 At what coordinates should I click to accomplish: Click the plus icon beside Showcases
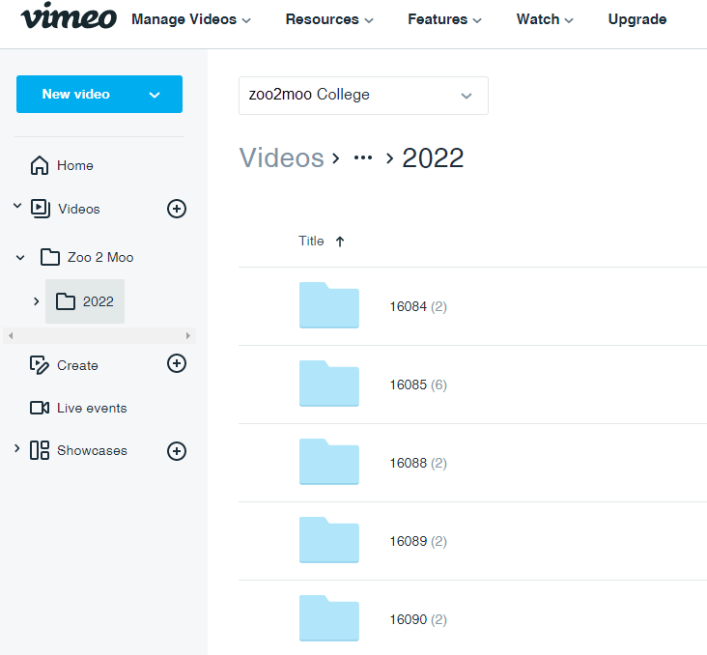tap(177, 450)
